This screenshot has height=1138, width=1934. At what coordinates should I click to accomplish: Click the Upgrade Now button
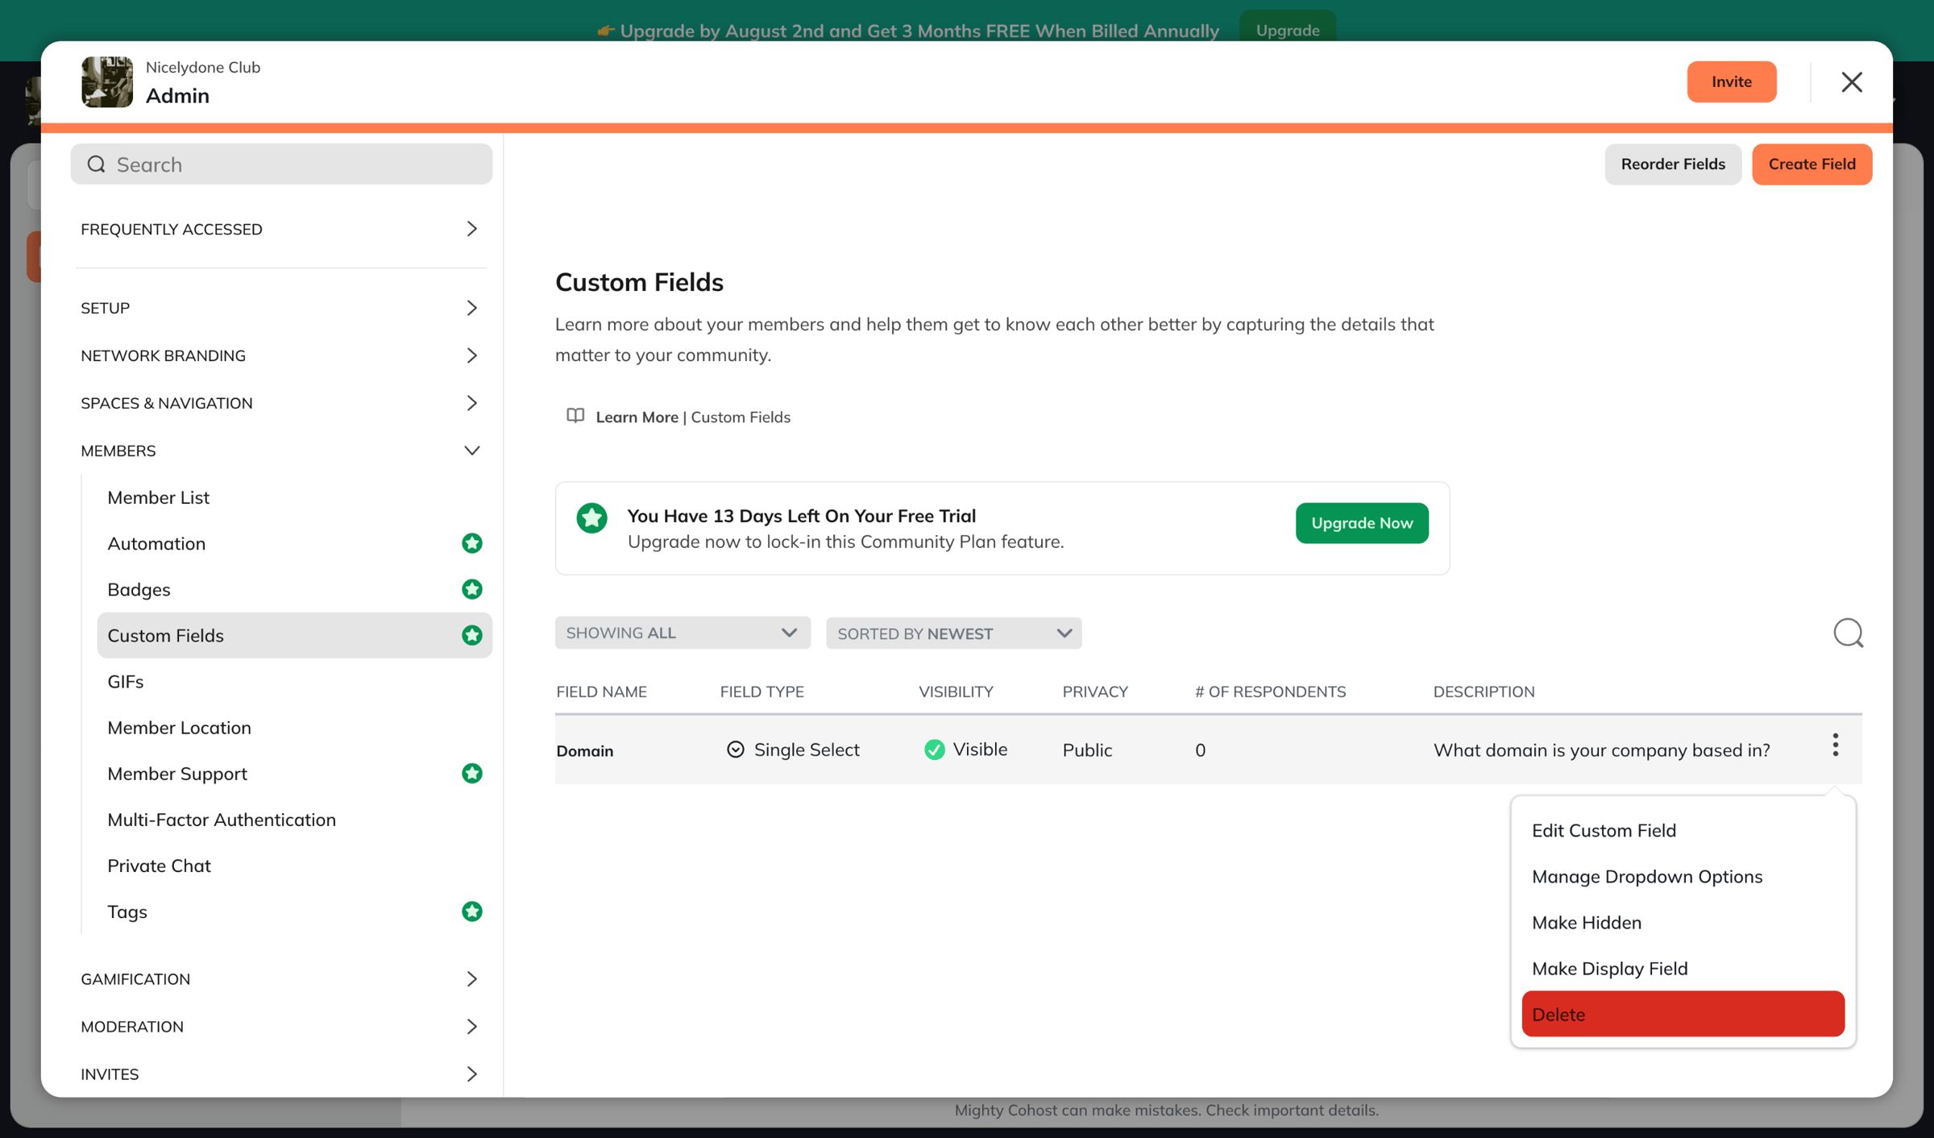point(1362,523)
